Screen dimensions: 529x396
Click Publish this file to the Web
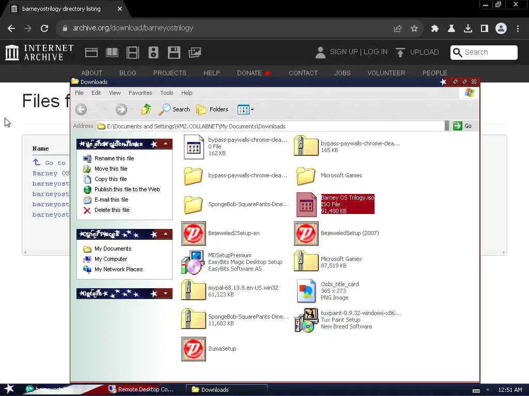tap(127, 189)
